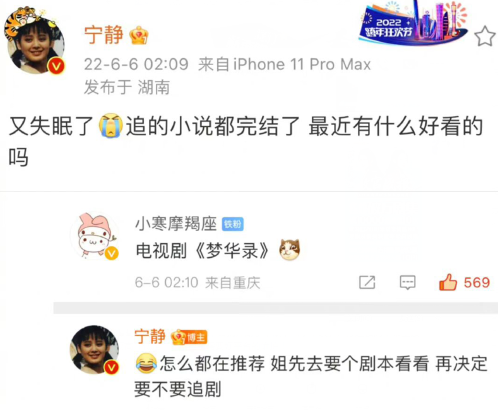Screen dimensions: 498x410
Task: Open the 宁静 username in post header
Action: click(104, 35)
